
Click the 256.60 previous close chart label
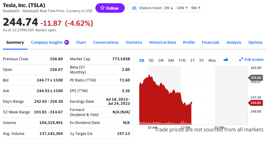[x=256, y=78]
